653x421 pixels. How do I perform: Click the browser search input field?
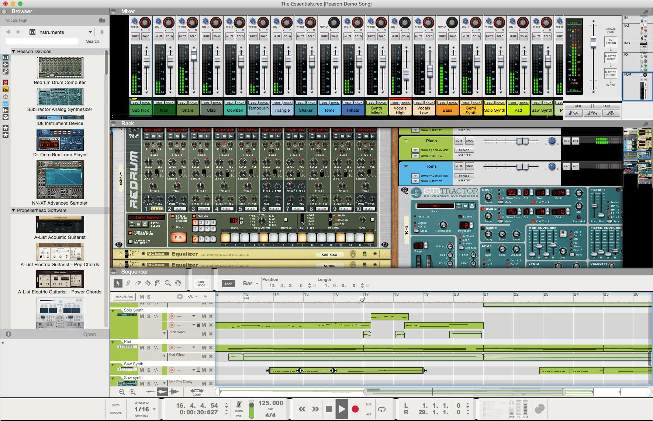click(42, 41)
